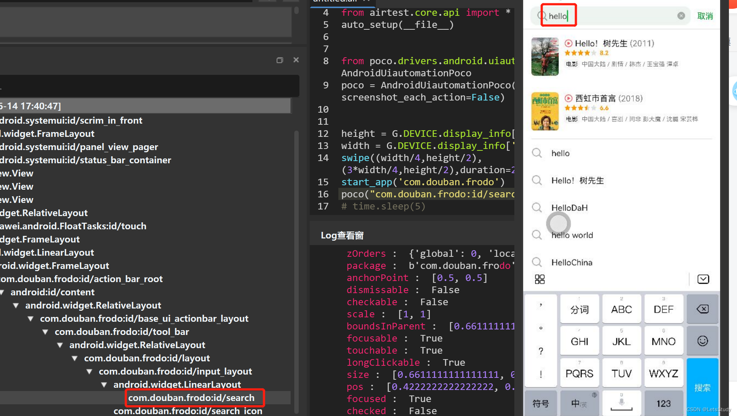The height and width of the screenshot is (416, 737).
Task: Tap the ABC keyboard key
Action: tap(621, 309)
